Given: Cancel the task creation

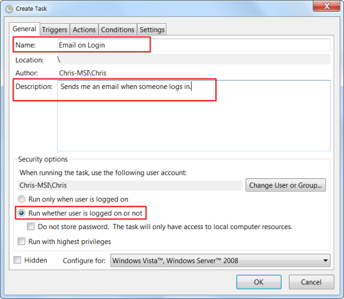Looking at the screenshot, I should [x=311, y=282].
